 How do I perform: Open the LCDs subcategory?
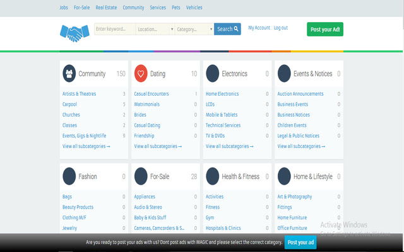pos(210,105)
